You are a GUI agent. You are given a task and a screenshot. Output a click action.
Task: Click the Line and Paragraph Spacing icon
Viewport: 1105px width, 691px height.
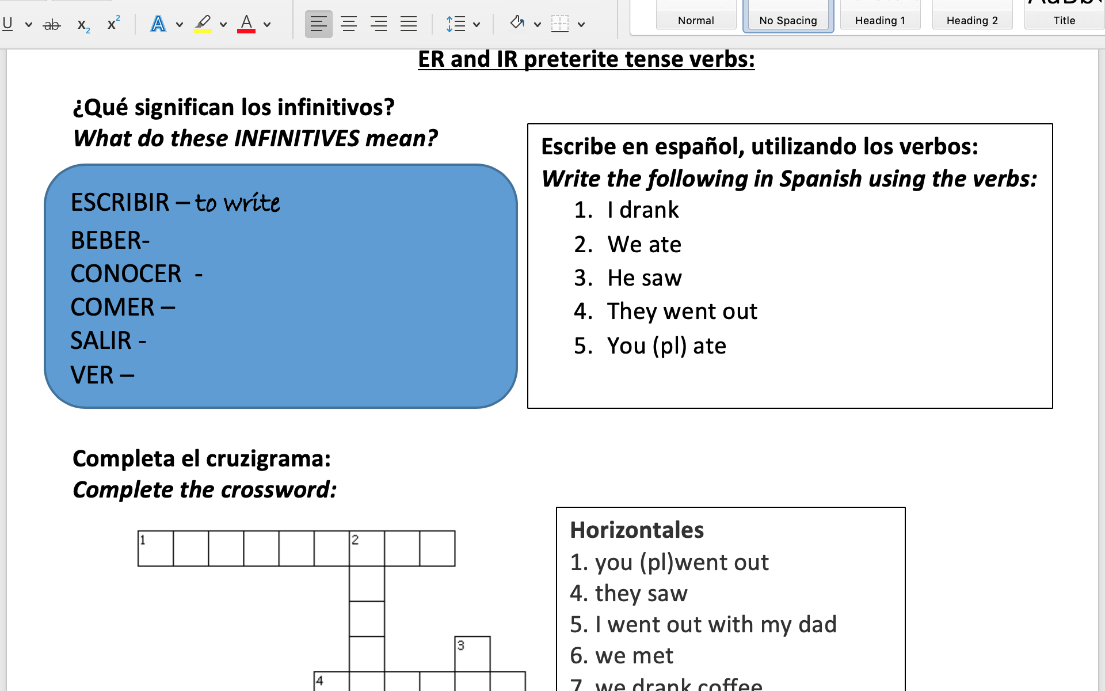456,24
